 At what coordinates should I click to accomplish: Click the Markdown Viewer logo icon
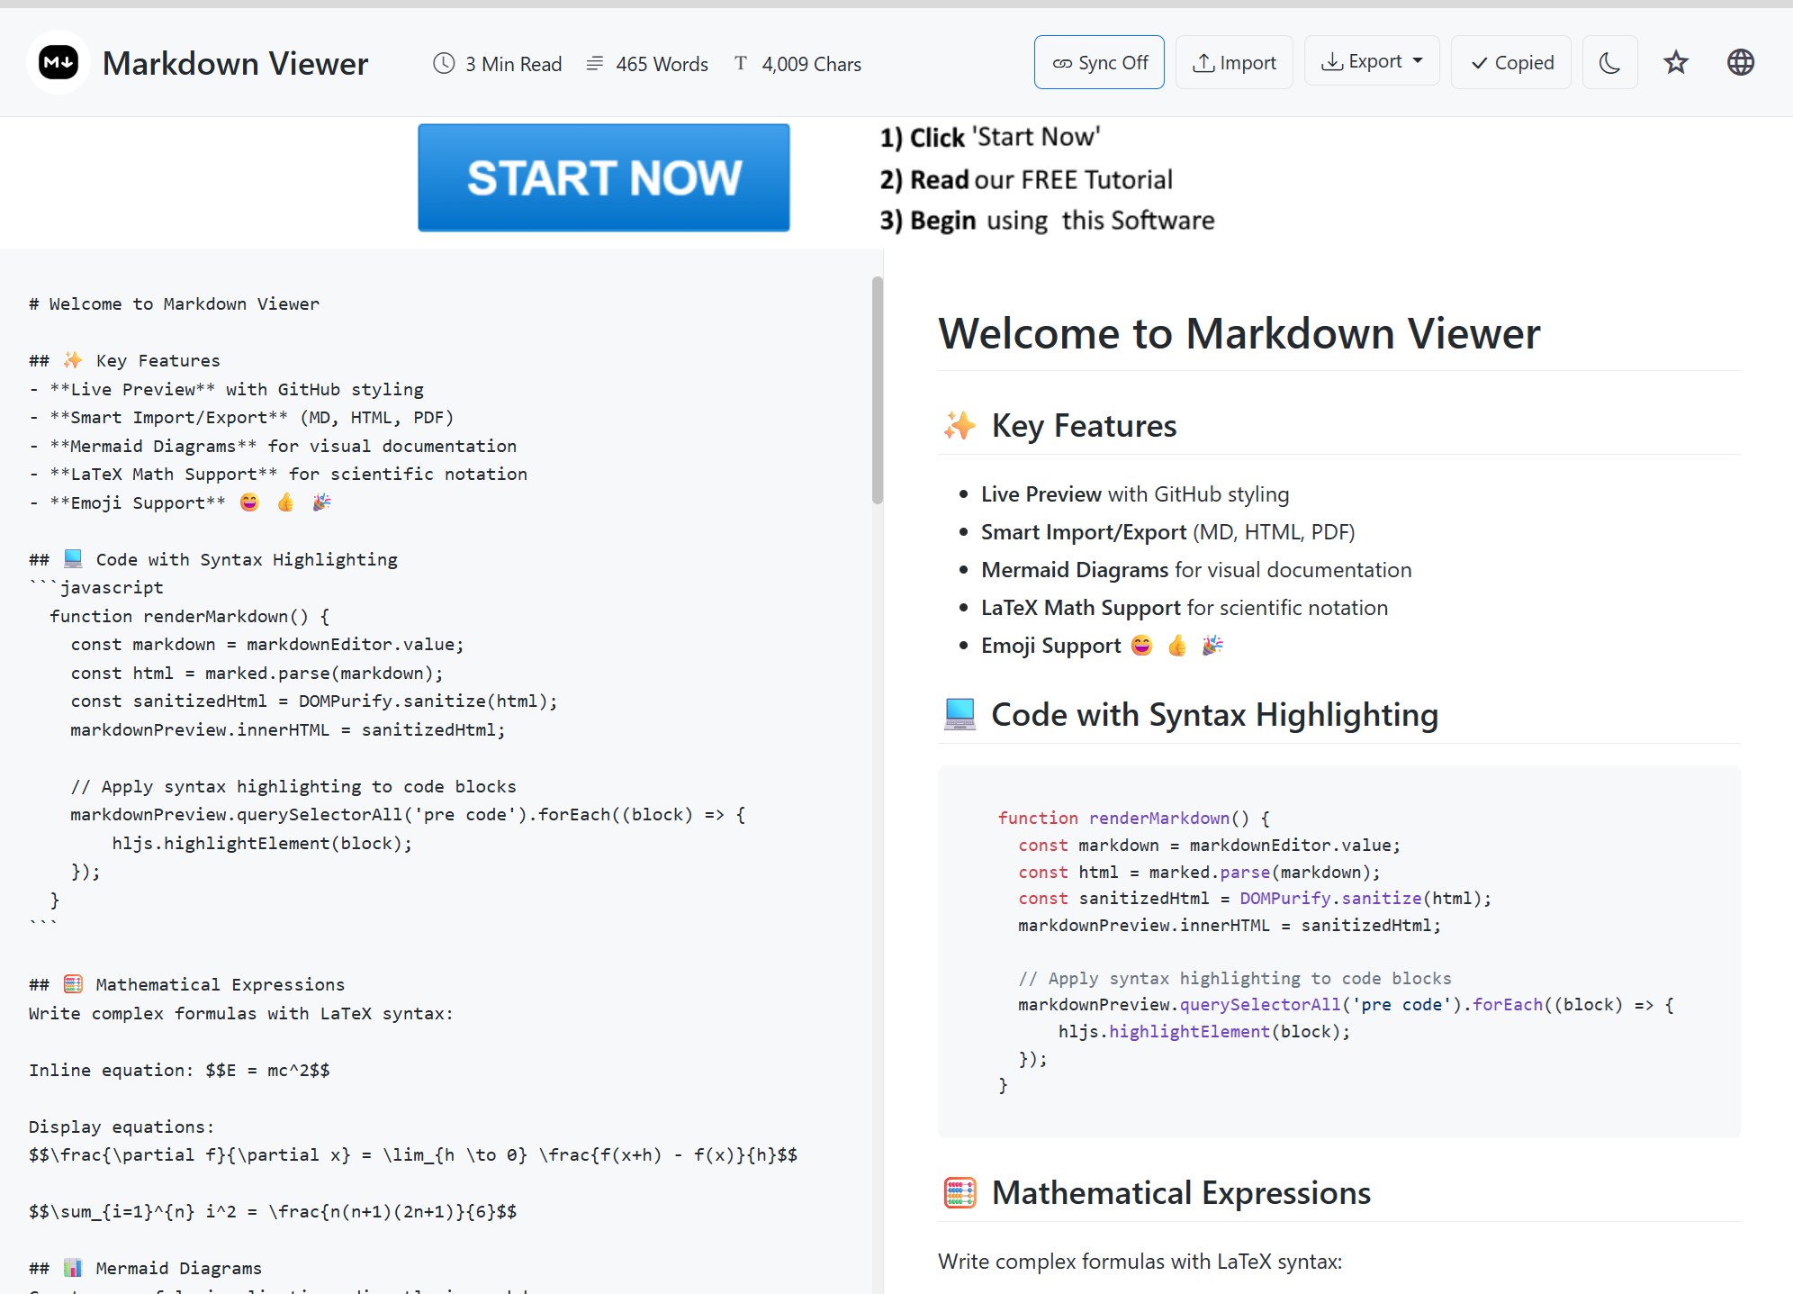point(59,62)
